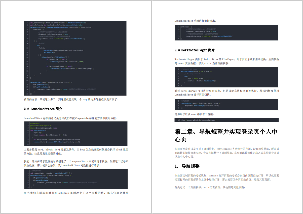Click code line "InitBanner(bannerList= bannerList!!,2000L)"
The width and height of the screenshot is (303, 214).
tap(67, 62)
